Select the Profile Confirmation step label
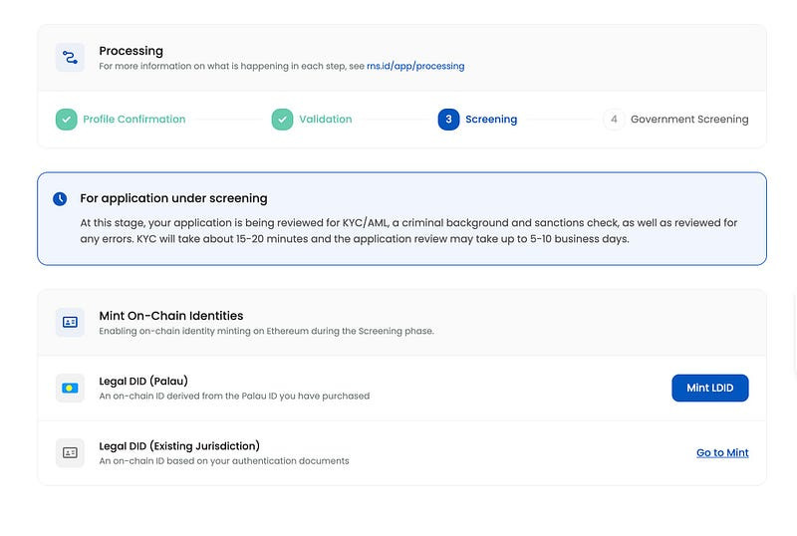This screenshot has height=536, width=797. click(134, 119)
